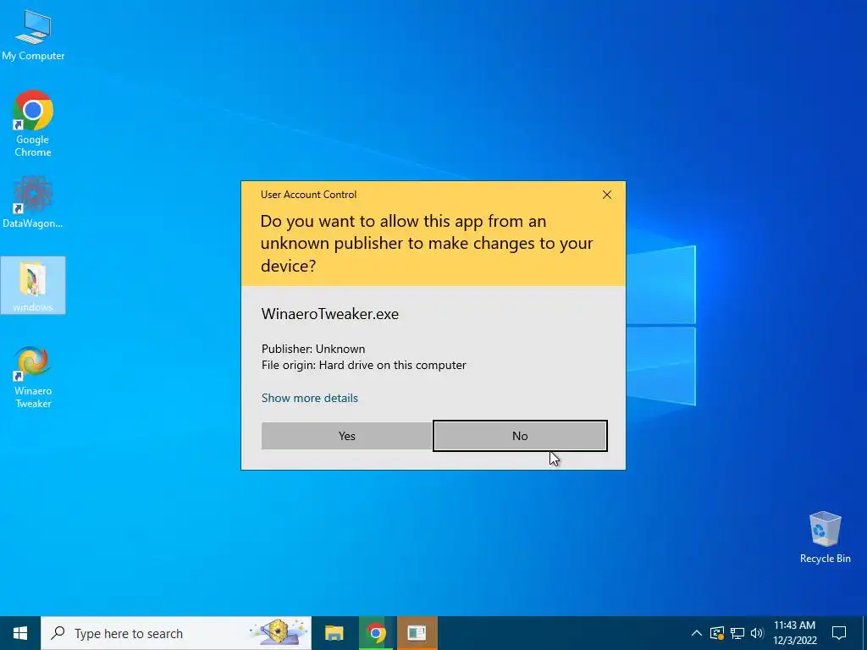Click the File origin: Hard drive text
Image resolution: width=867 pixels, height=650 pixels.
[x=364, y=366]
